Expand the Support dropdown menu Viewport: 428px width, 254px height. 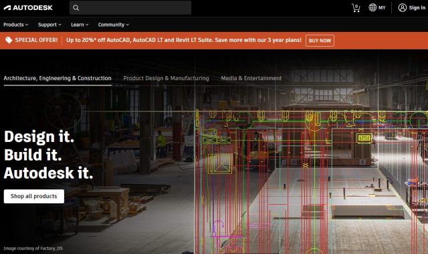click(49, 25)
